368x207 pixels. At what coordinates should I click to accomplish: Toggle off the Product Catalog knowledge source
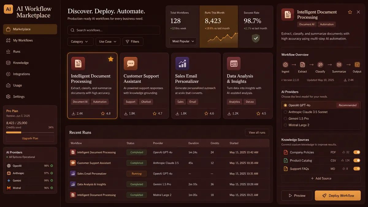point(357,160)
